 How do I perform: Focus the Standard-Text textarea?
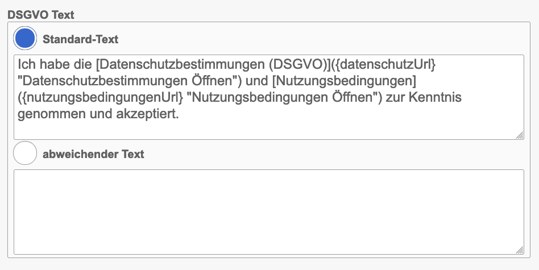(268, 128)
